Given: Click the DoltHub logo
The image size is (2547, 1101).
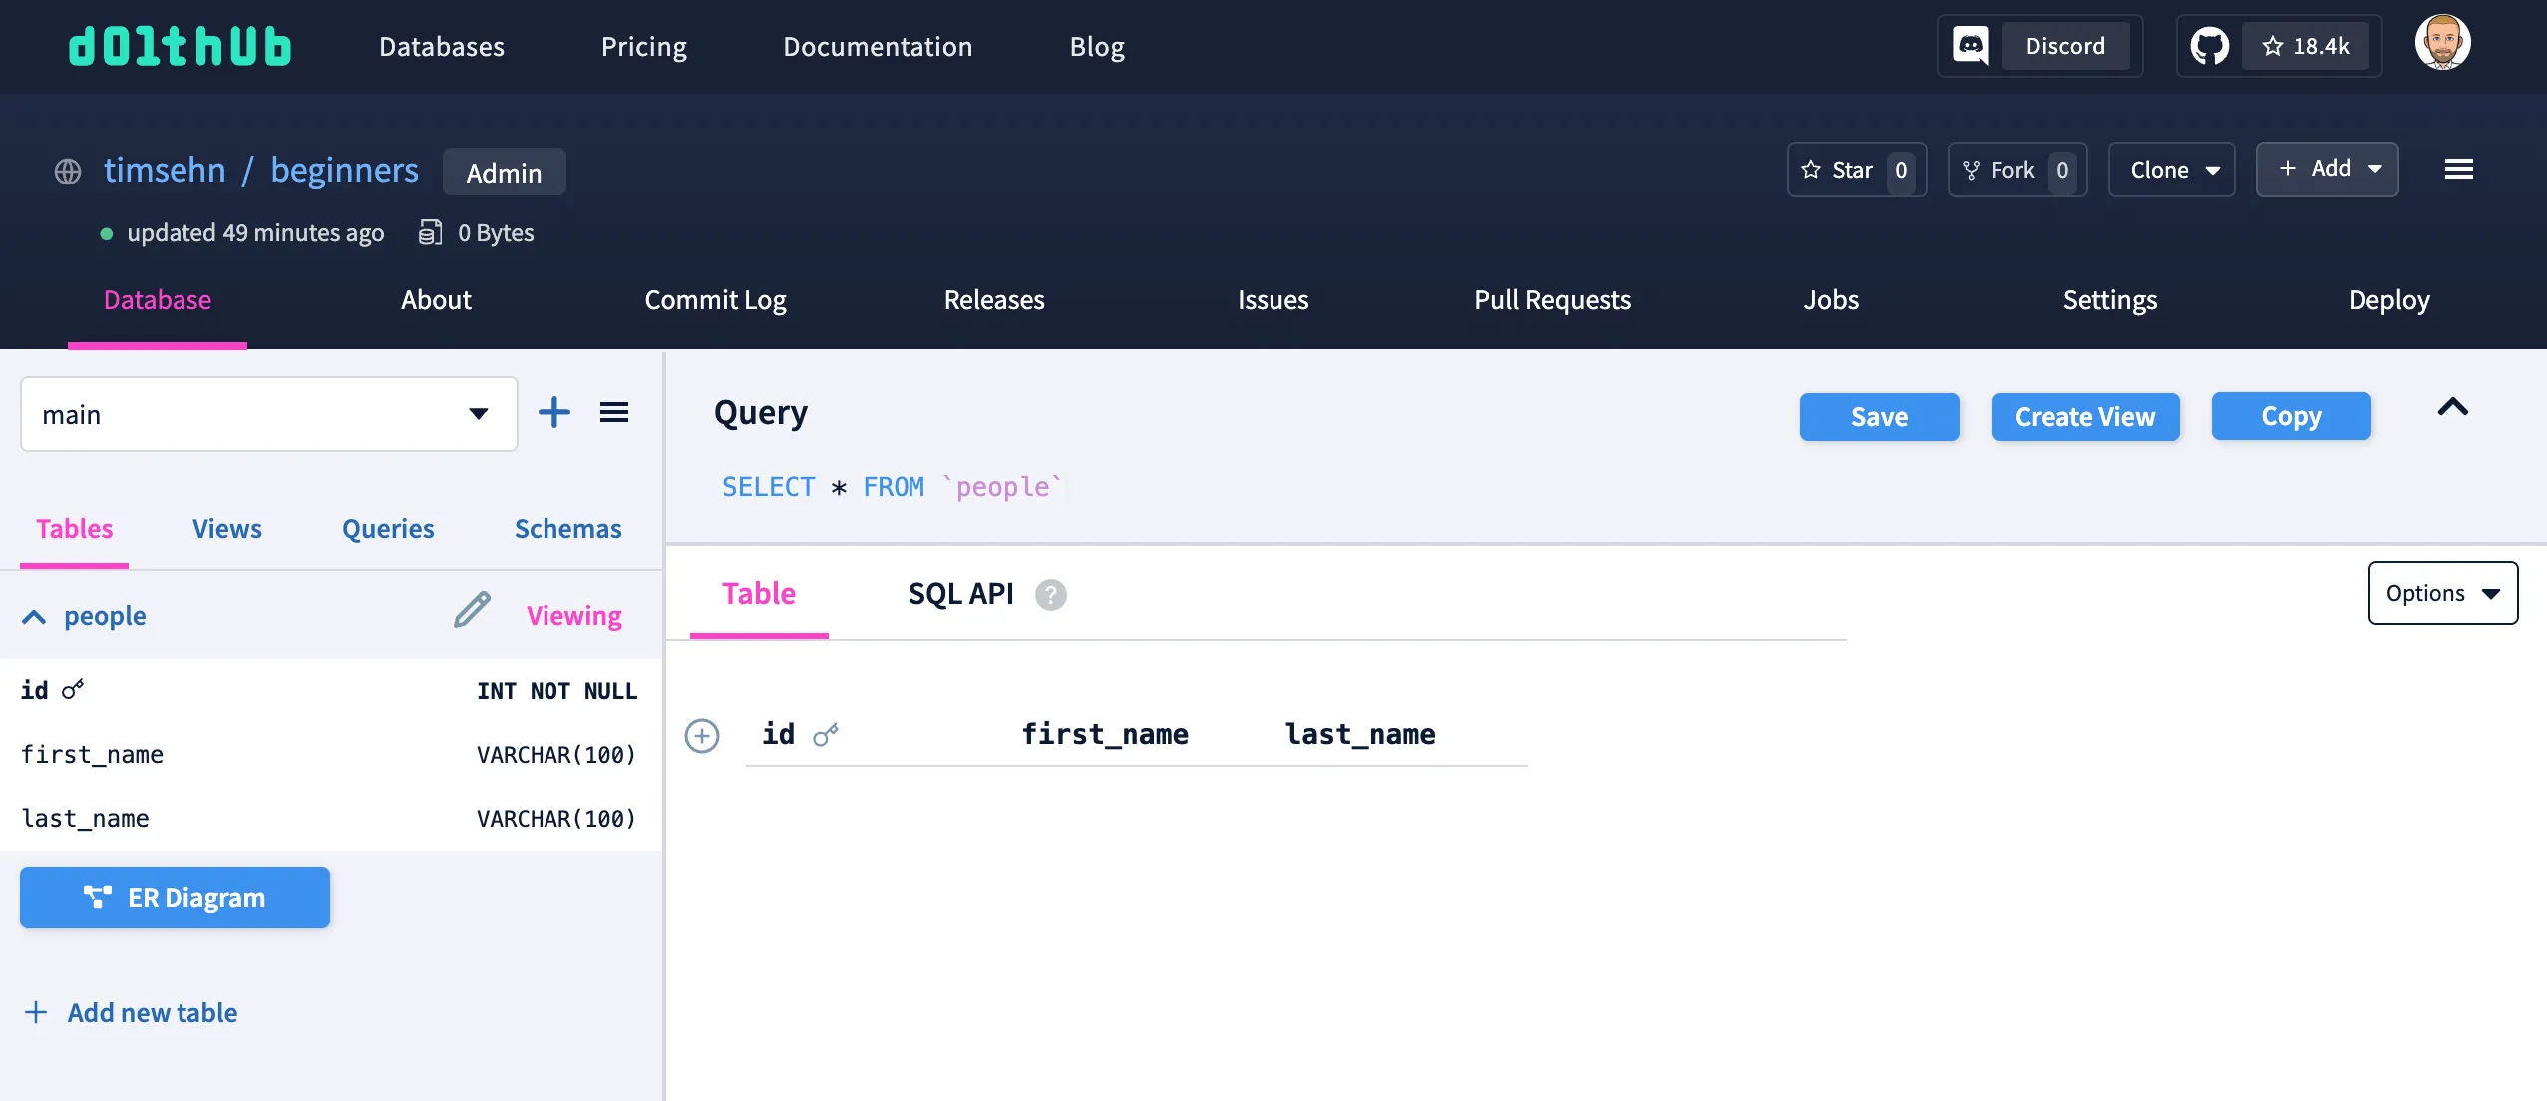Looking at the screenshot, I should tap(179, 45).
